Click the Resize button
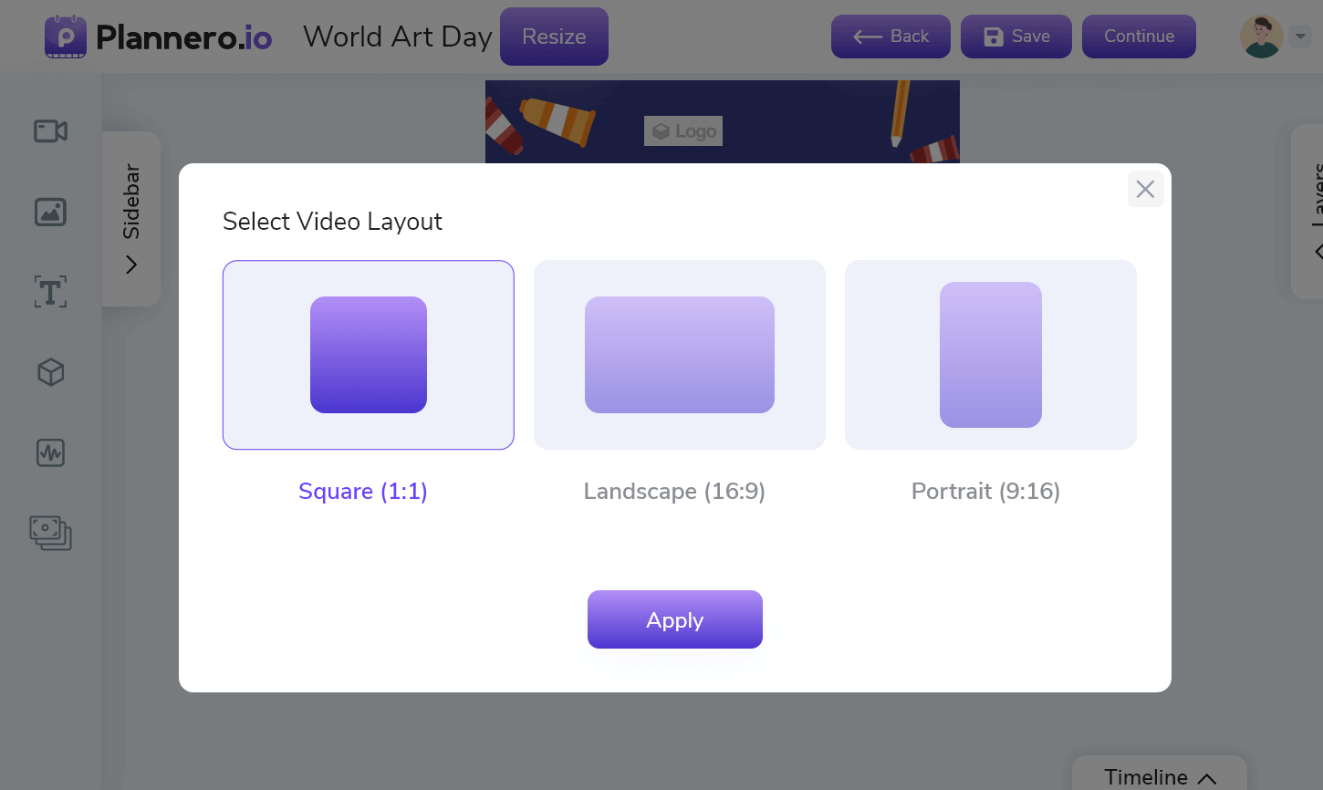The image size is (1323, 790). (x=554, y=36)
